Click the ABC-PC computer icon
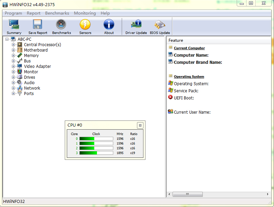The height and width of the screenshot is (207, 274). click(14, 39)
